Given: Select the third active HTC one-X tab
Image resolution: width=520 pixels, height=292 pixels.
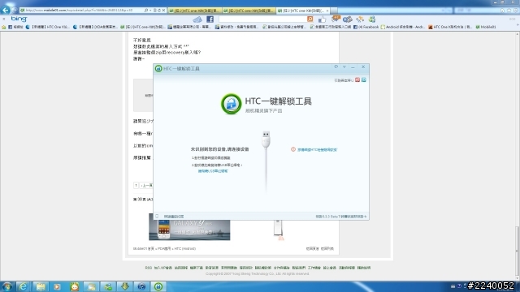Looking at the screenshot, I should pyautogui.click(x=303, y=11).
